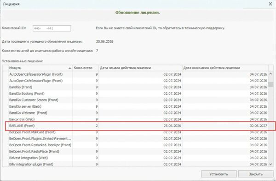Click the sort arrow in the Модуль header
This screenshot has height=181, width=276.
[x=70, y=68]
